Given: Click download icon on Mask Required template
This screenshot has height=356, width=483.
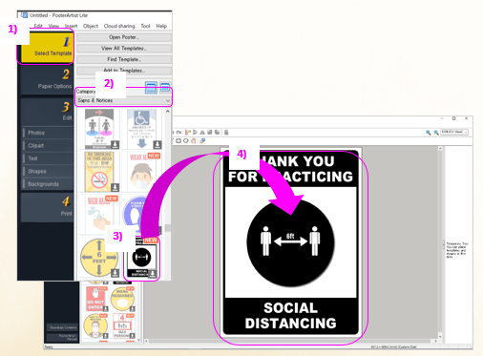Looking at the screenshot, I should [x=133, y=308].
